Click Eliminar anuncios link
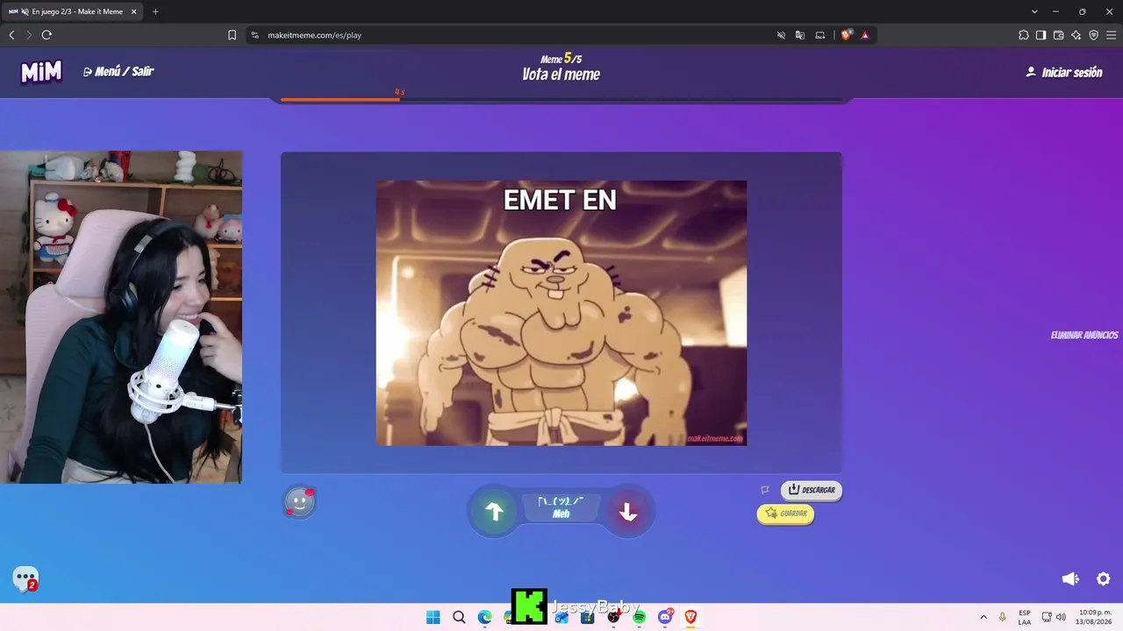This screenshot has height=631, width=1123. (x=1084, y=336)
